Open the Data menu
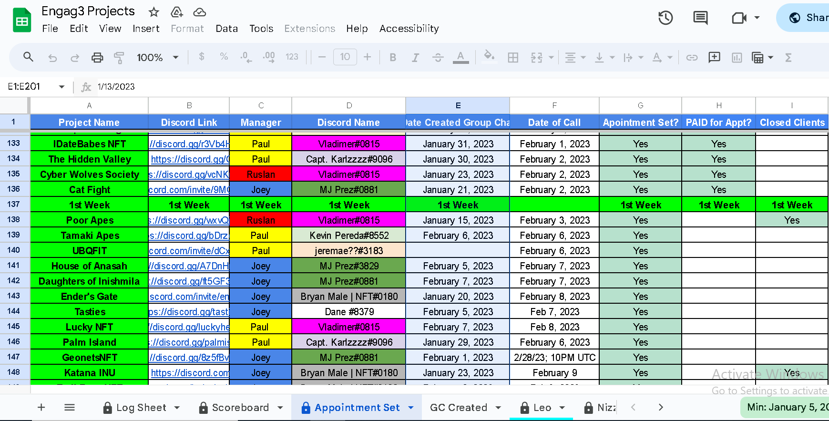The width and height of the screenshot is (829, 421). (226, 29)
